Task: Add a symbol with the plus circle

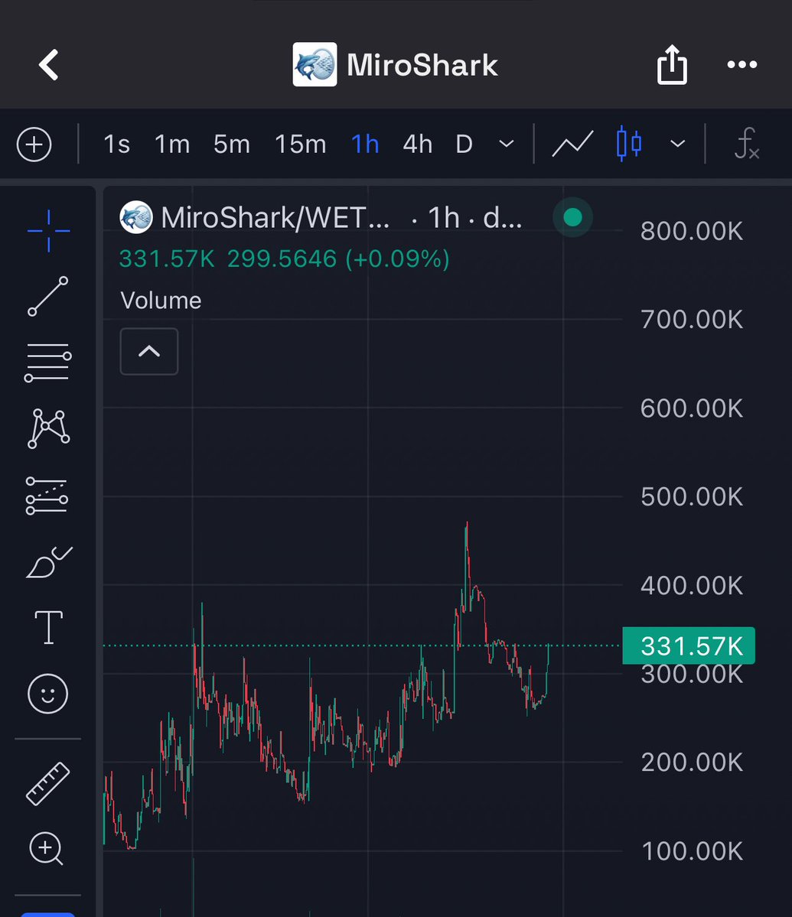Action: coord(34,144)
